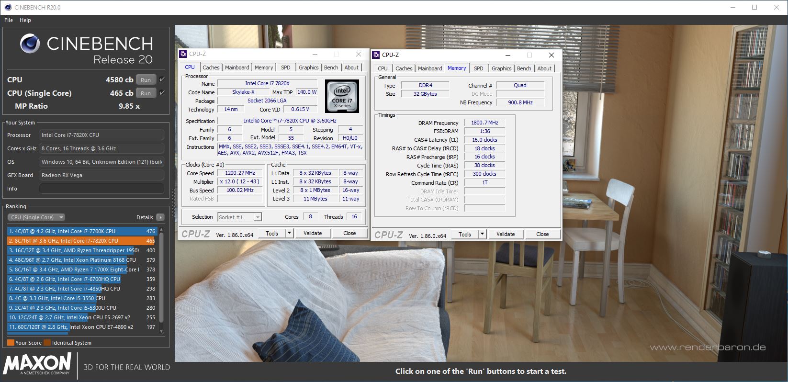Click the Processor field showing Intel Core i7-7820X CPU
This screenshot has width=788, height=382.
point(101,135)
